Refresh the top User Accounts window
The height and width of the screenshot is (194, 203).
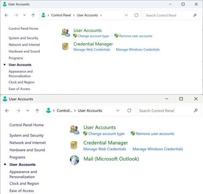136,15
